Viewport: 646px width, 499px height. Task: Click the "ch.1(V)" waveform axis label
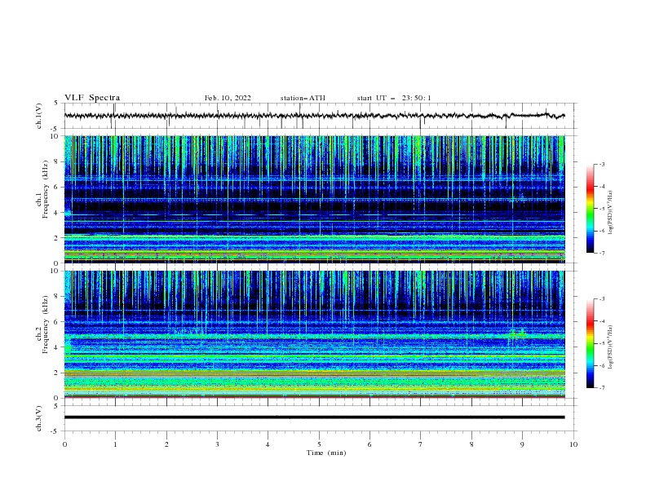(x=39, y=116)
